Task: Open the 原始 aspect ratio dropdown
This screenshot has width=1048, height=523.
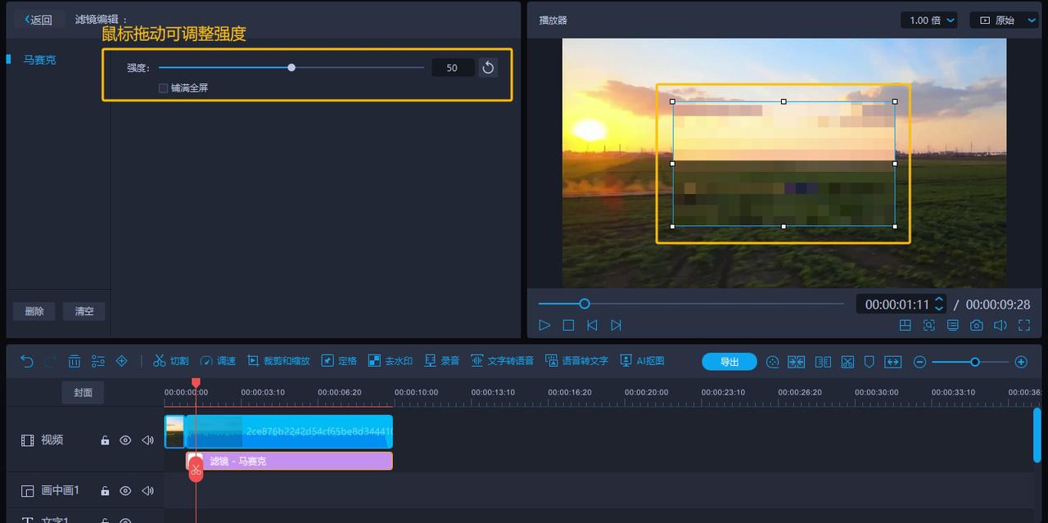Action: pos(1003,20)
